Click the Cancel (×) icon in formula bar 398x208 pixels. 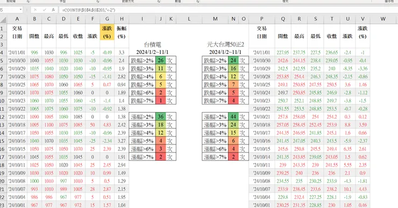pos(35,10)
